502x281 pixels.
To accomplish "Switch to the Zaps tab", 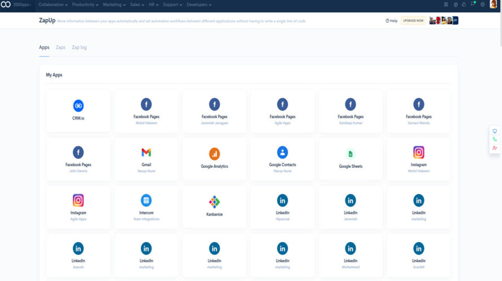I will point(61,47).
